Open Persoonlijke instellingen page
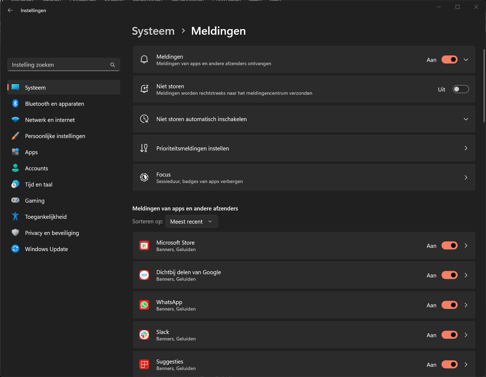Screen dimensions: 486x377 [x=64, y=136]
